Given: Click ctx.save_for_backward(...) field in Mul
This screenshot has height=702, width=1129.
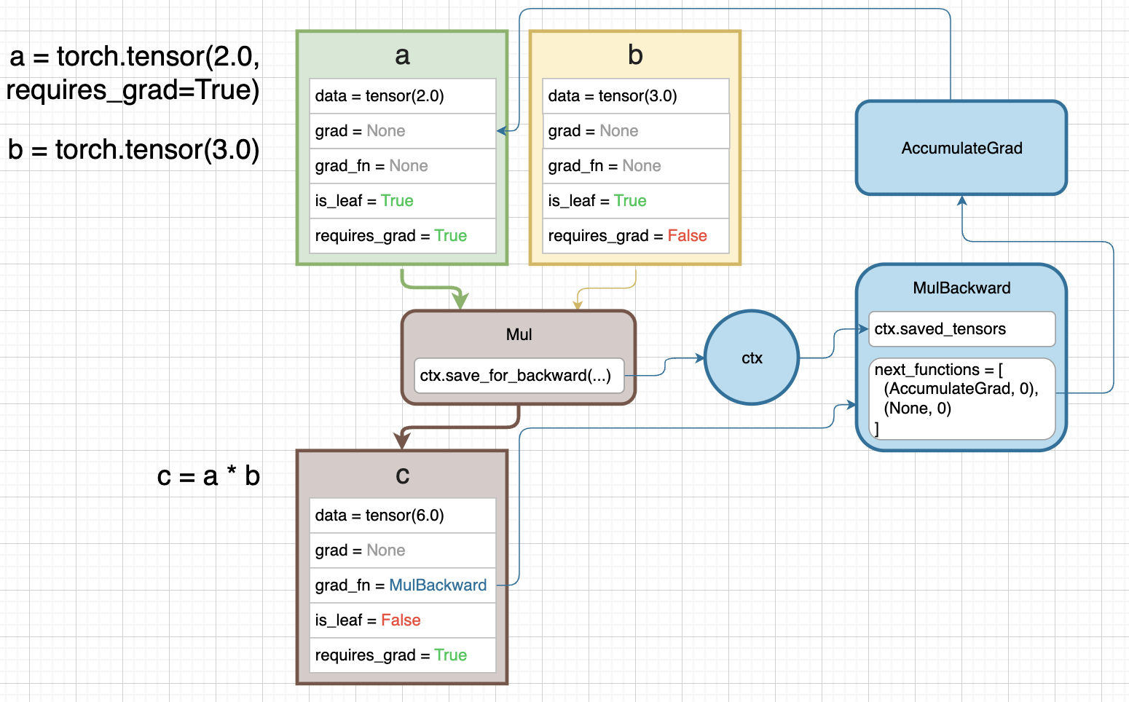Looking at the screenshot, I should click(519, 376).
